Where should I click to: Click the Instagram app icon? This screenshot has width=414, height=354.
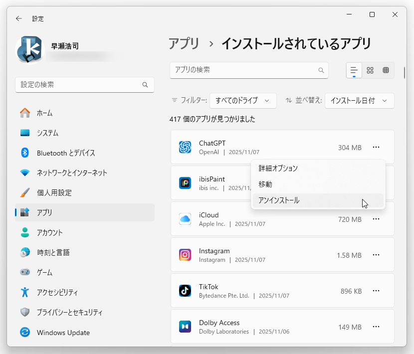(x=185, y=255)
